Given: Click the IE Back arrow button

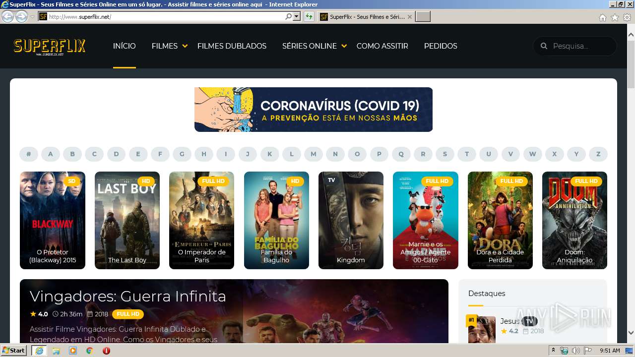Looking at the screenshot, I should pos(8,16).
